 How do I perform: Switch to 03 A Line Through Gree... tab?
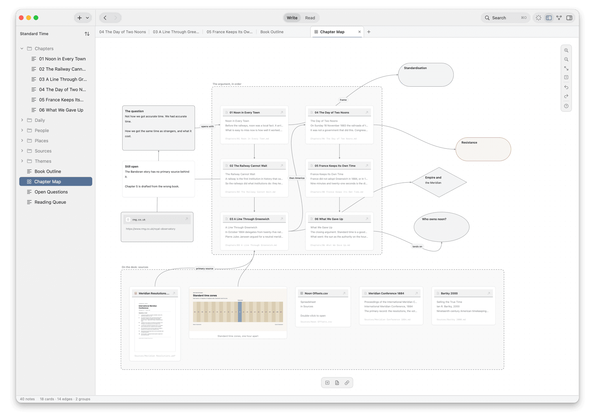coord(176,32)
